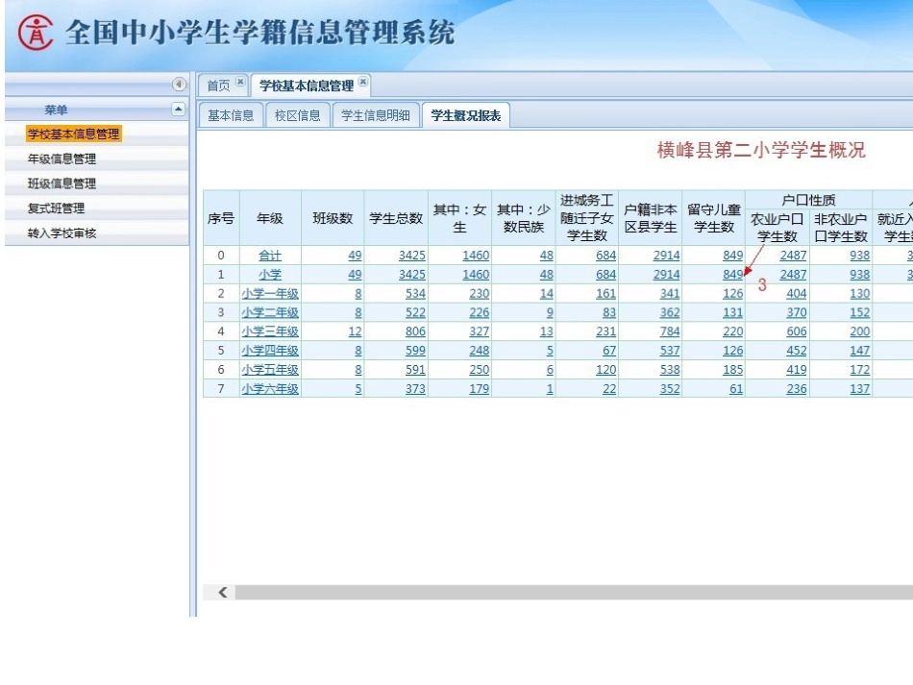The height and width of the screenshot is (685, 913).
Task: Click the 年级 column header
Action: pyautogui.click(x=270, y=218)
